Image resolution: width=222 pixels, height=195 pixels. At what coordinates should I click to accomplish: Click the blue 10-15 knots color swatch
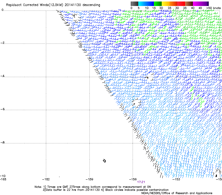click(x=150, y=4)
